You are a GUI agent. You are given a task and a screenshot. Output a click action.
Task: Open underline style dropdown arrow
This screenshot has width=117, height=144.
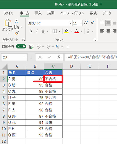click(x=48, y=31)
